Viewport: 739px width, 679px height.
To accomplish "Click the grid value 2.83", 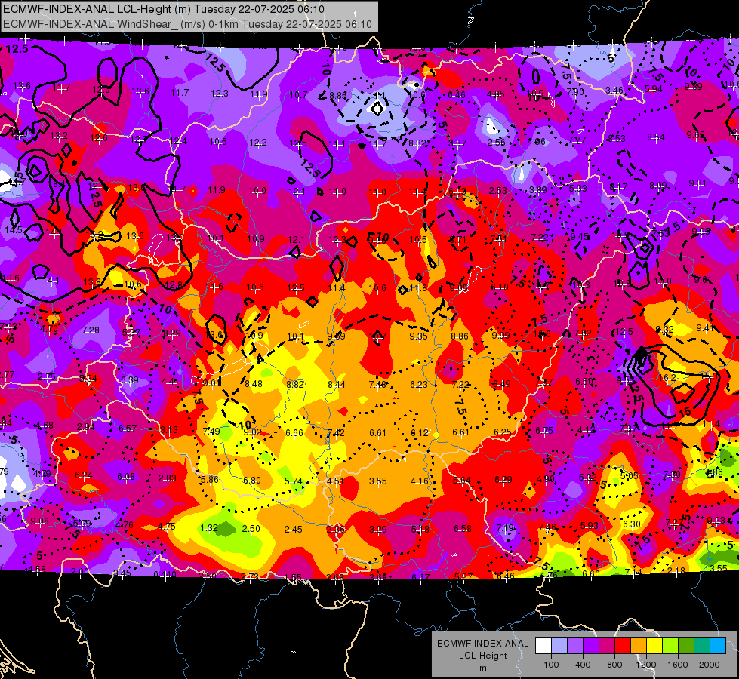I will point(168,478).
